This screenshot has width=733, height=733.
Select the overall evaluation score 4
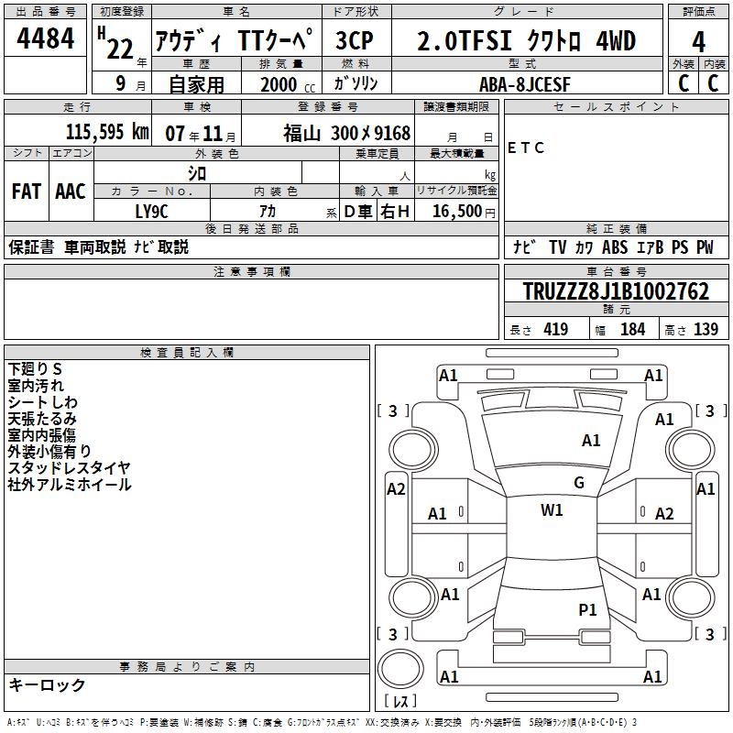click(698, 41)
